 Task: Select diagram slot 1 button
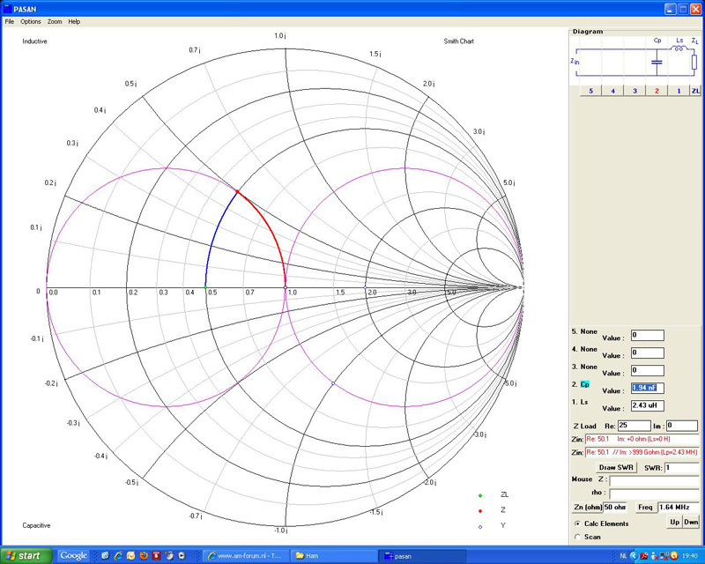pyautogui.click(x=679, y=91)
